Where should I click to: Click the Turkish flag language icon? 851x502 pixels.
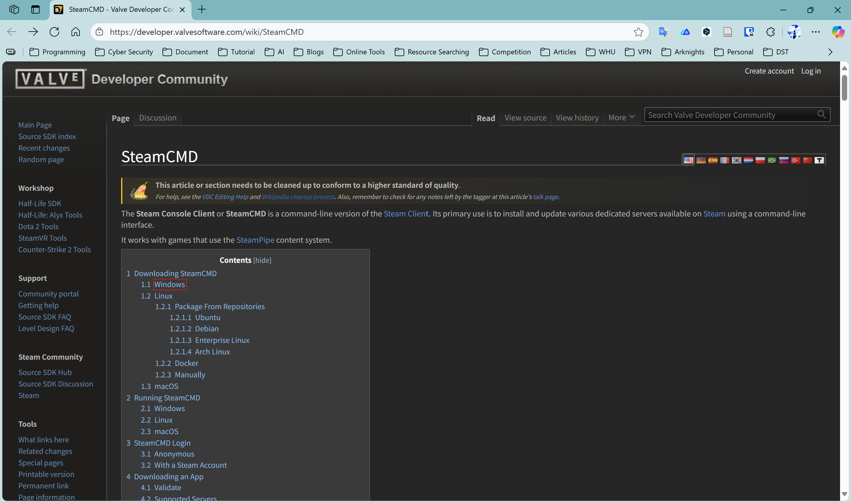795,160
